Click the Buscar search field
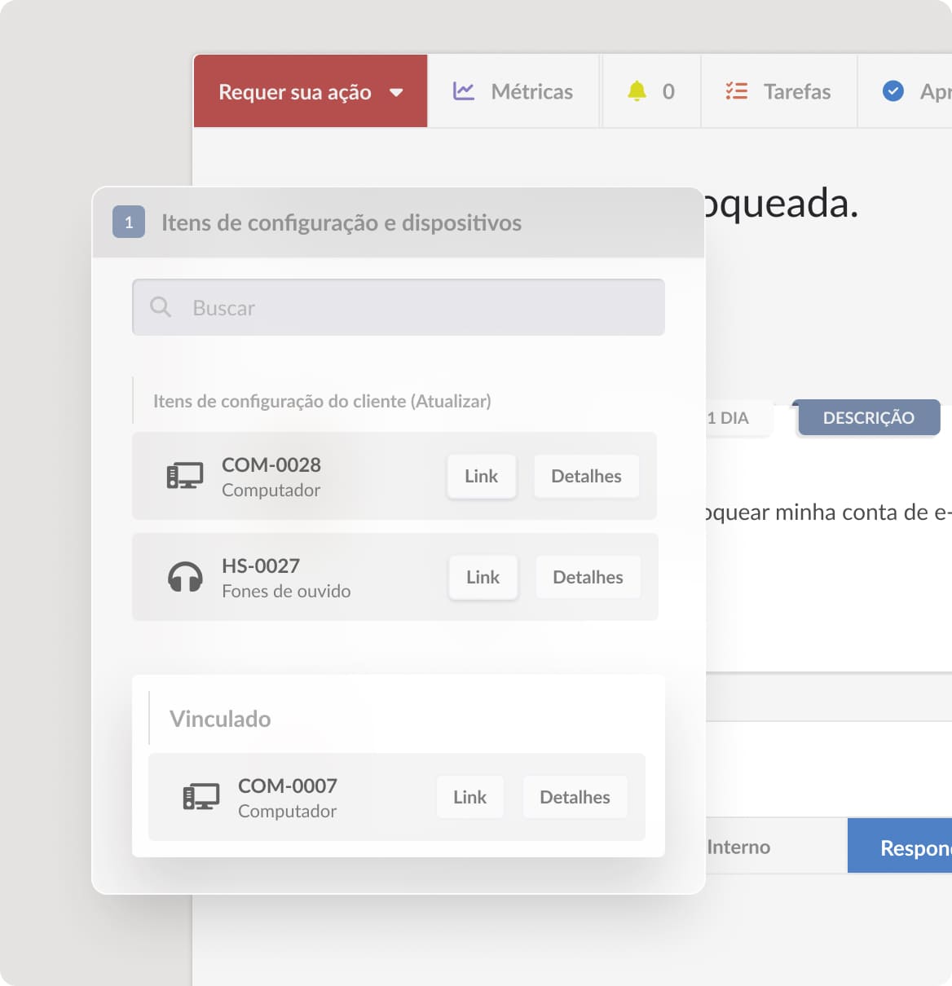 click(x=399, y=307)
